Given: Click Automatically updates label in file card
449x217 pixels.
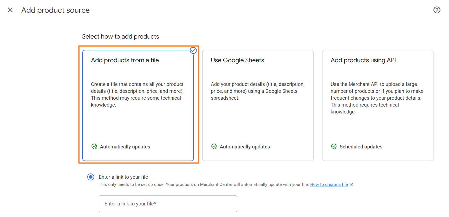Looking at the screenshot, I should point(125,147).
